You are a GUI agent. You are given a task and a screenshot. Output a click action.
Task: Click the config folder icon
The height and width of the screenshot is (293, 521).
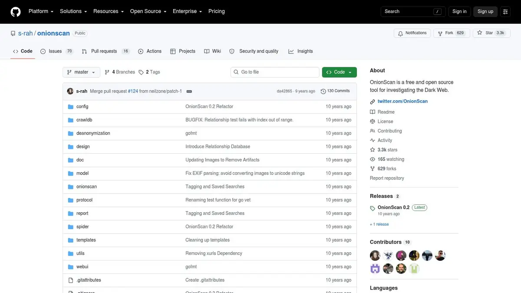pos(71,106)
